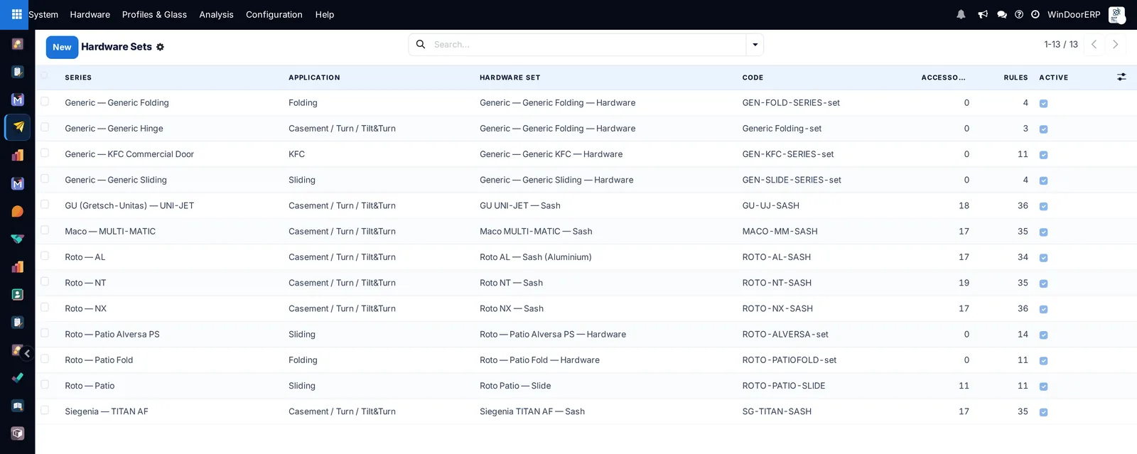Click the question mark help icon

[x=1019, y=14]
